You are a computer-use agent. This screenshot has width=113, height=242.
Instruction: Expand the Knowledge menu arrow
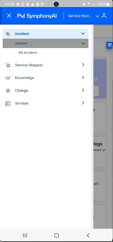(x=83, y=77)
